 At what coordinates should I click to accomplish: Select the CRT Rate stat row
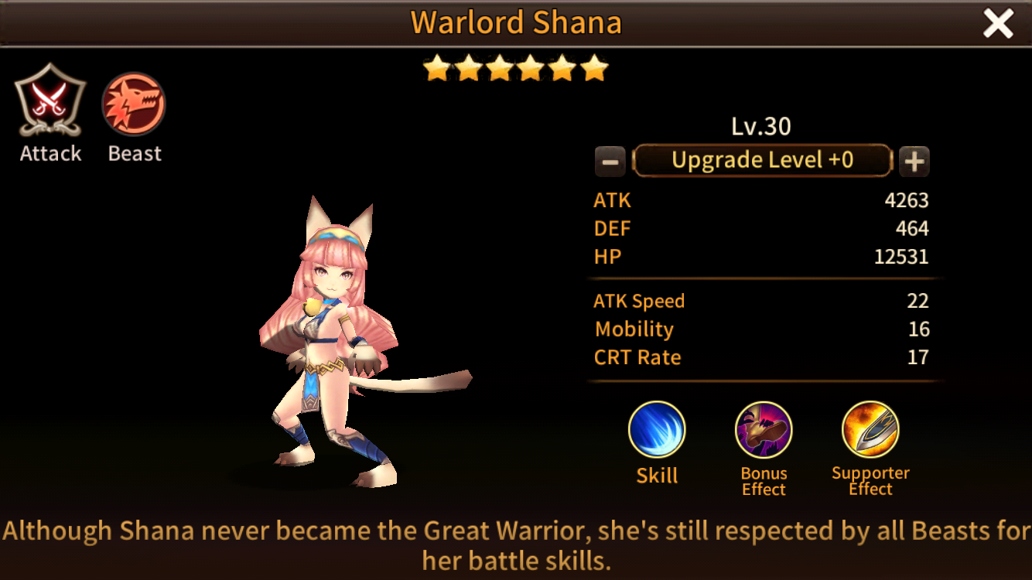click(x=761, y=357)
